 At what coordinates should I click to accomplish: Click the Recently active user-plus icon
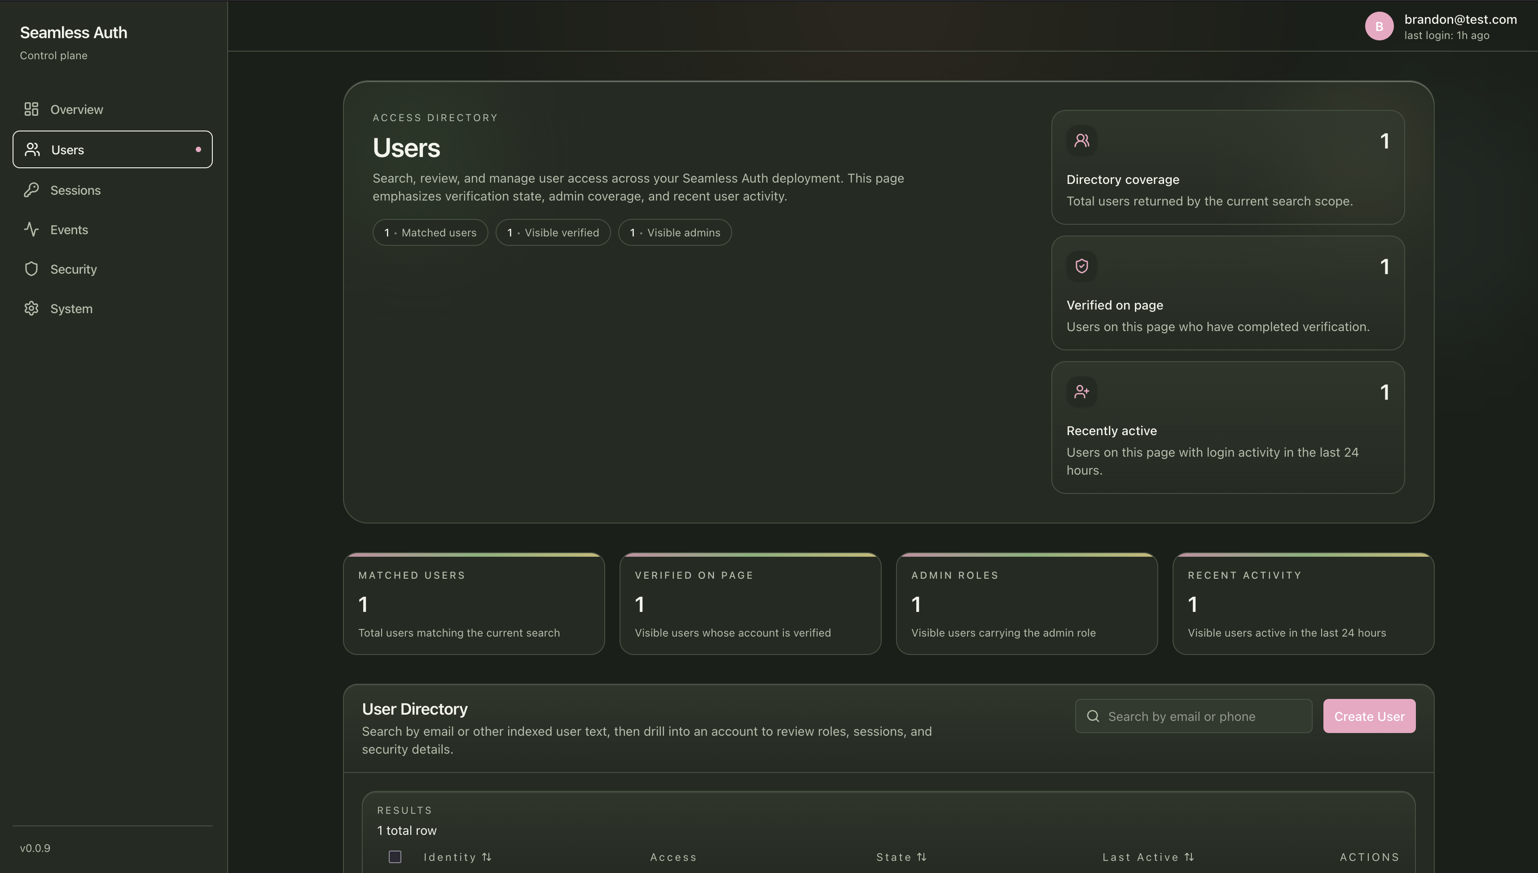pyautogui.click(x=1081, y=392)
